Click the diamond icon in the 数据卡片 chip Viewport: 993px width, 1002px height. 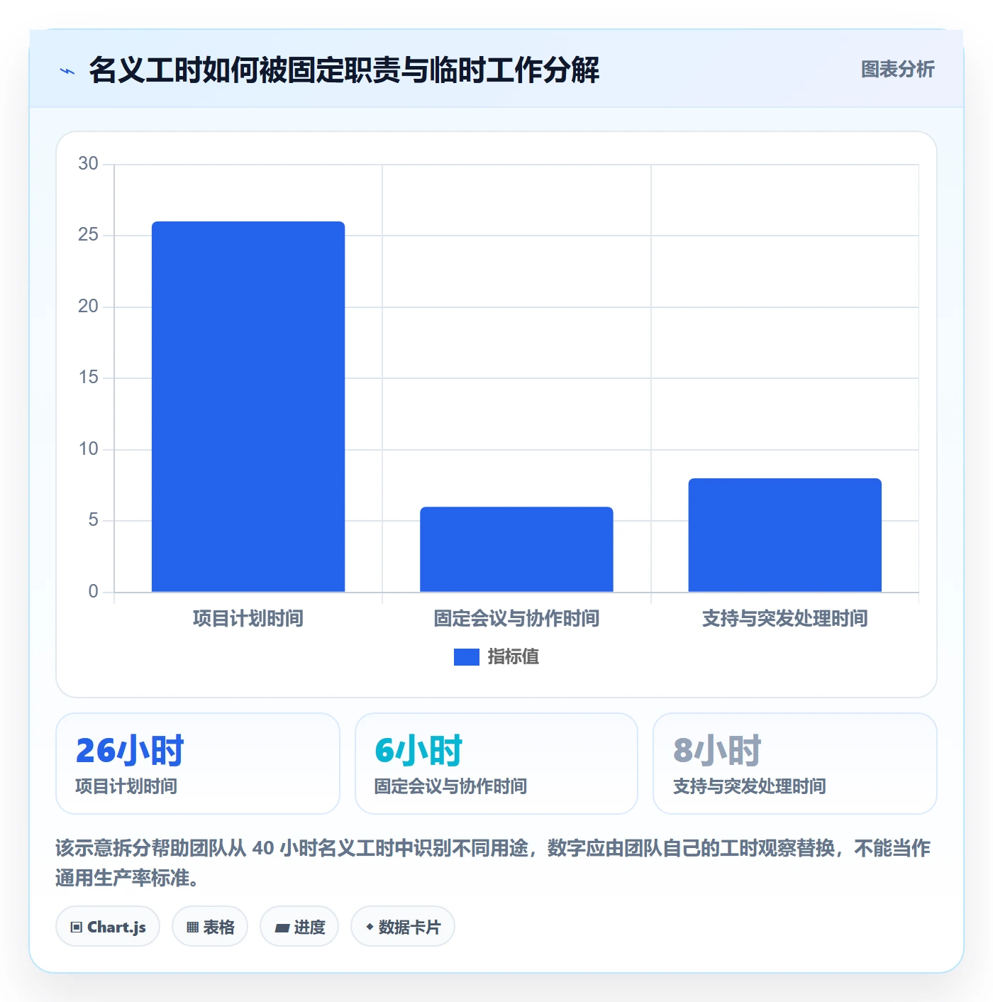[370, 927]
